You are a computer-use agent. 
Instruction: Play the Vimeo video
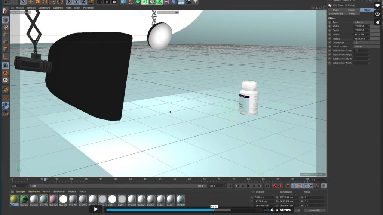click(x=96, y=209)
